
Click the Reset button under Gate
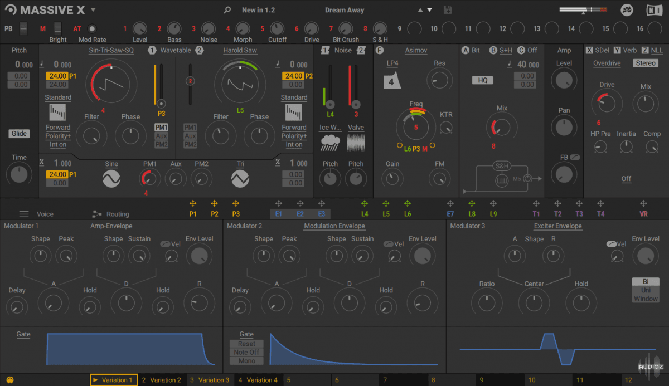tap(246, 344)
